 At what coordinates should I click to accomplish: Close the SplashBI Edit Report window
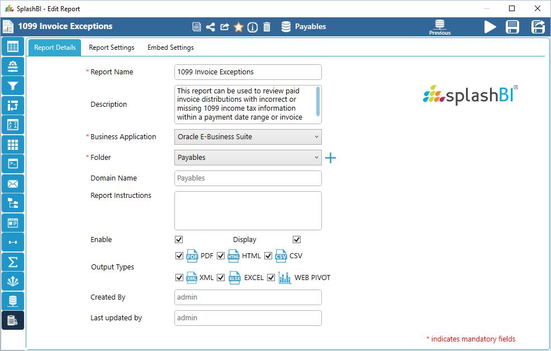click(537, 8)
